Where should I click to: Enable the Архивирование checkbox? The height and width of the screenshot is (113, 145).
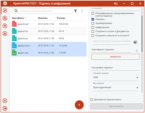[x=93, y=23]
